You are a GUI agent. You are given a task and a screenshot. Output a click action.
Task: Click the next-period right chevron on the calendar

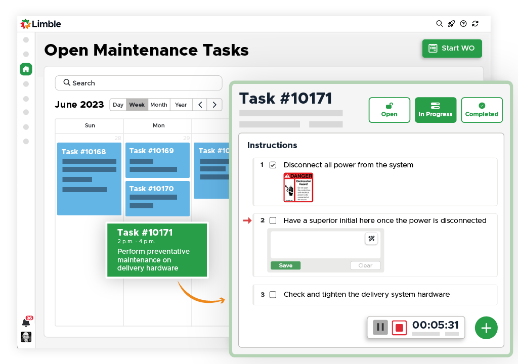[x=214, y=105]
